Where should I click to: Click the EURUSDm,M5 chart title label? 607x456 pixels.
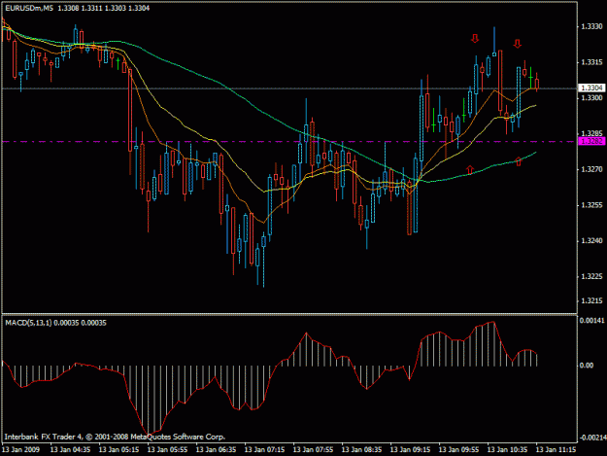(x=29, y=8)
